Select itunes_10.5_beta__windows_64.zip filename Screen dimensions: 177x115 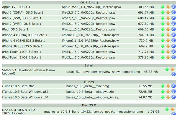point(92,97)
